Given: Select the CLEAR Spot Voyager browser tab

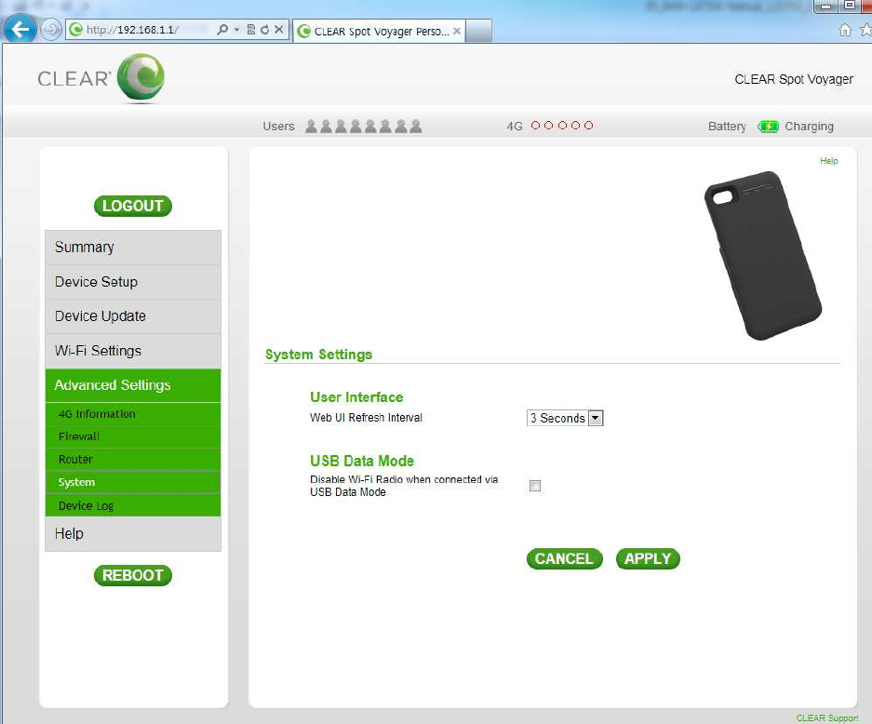Looking at the screenshot, I should (x=380, y=31).
